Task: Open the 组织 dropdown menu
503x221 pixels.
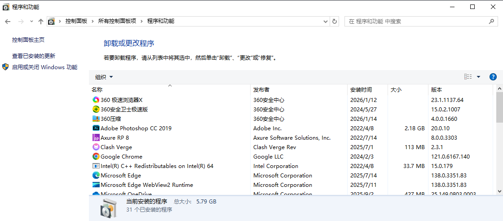Action: click(104, 77)
